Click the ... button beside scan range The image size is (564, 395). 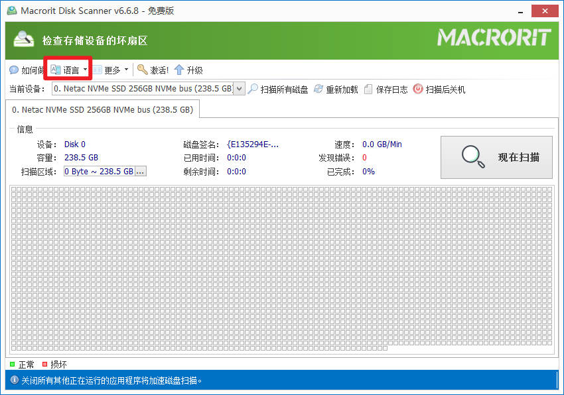[x=140, y=172]
